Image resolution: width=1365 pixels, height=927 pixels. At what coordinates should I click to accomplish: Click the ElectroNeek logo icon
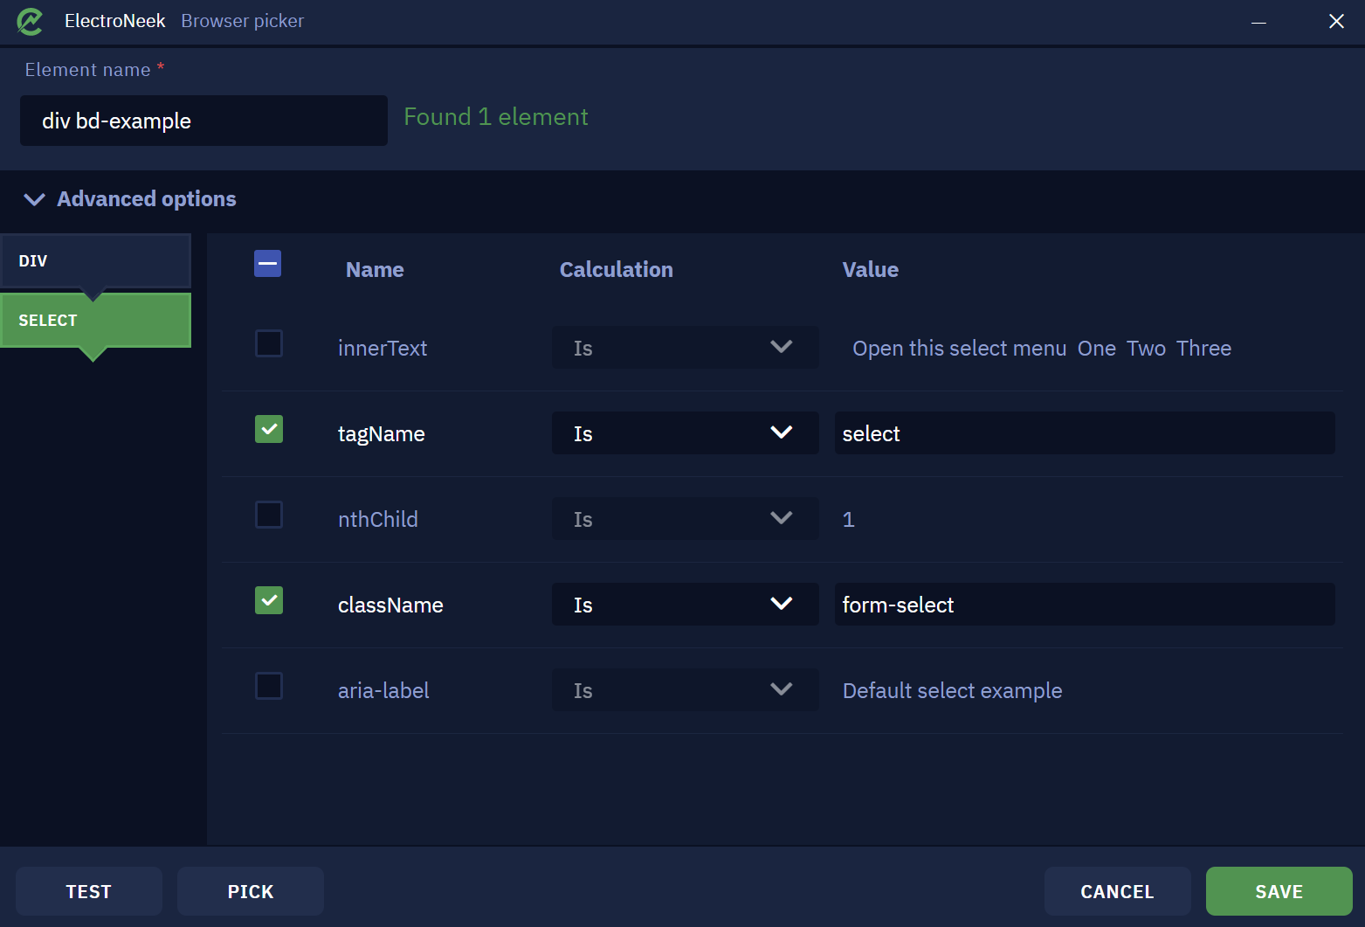point(30,21)
